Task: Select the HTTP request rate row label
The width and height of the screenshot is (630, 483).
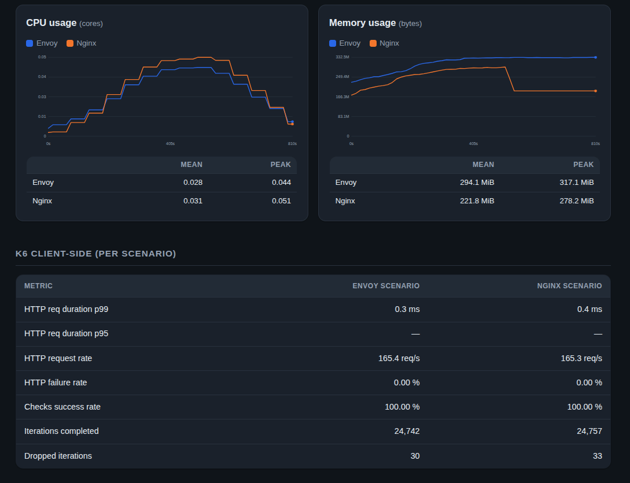Action: pyautogui.click(x=58, y=358)
